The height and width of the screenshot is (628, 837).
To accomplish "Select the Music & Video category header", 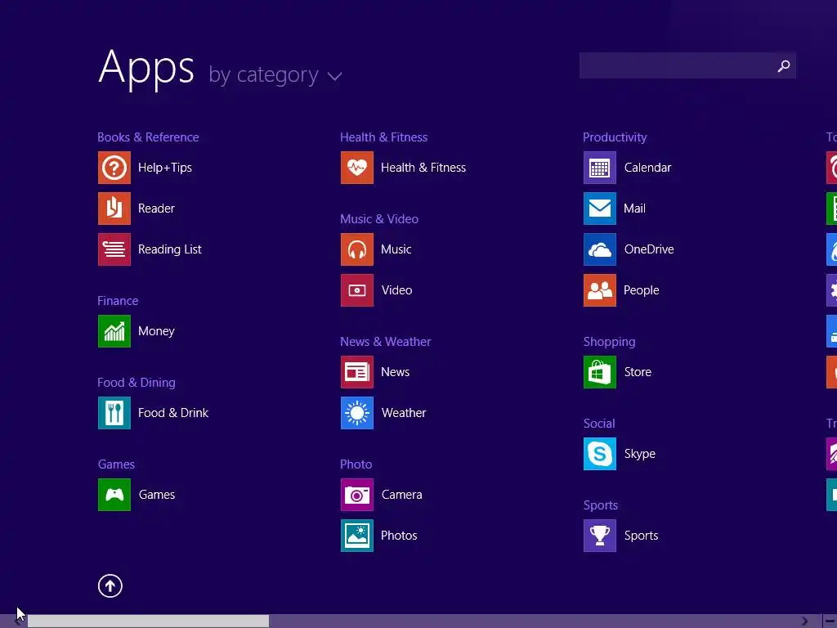I will click(x=379, y=219).
